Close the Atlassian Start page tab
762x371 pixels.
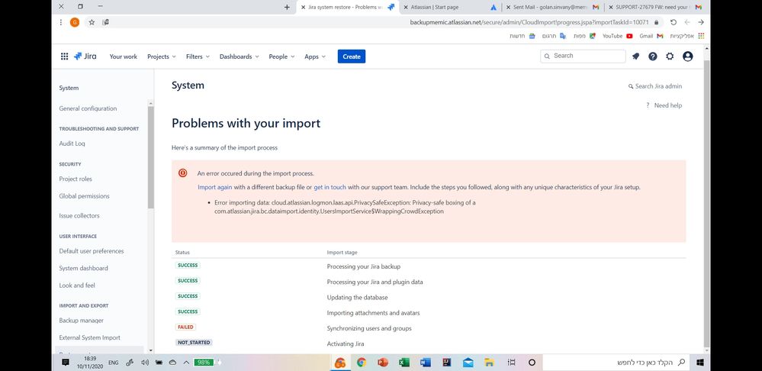406,8
